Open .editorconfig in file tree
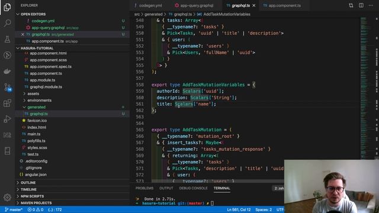 (36, 161)
